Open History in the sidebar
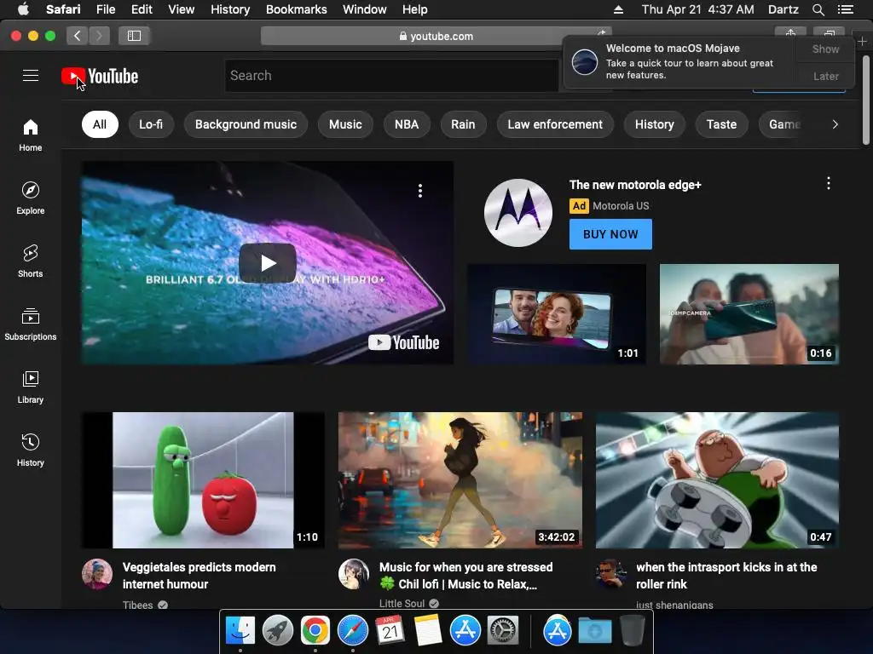The width and height of the screenshot is (873, 654). 30,450
